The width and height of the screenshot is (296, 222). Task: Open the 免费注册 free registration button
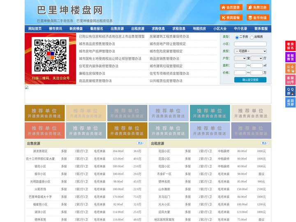click(x=258, y=7)
